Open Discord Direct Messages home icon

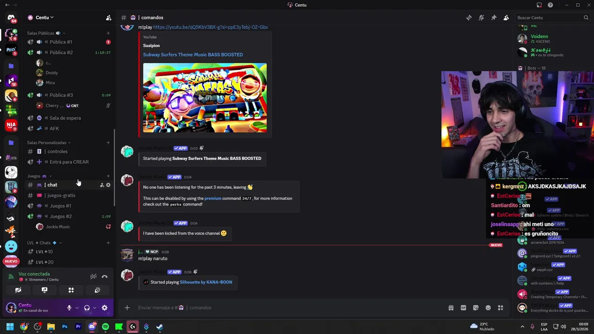11,18
